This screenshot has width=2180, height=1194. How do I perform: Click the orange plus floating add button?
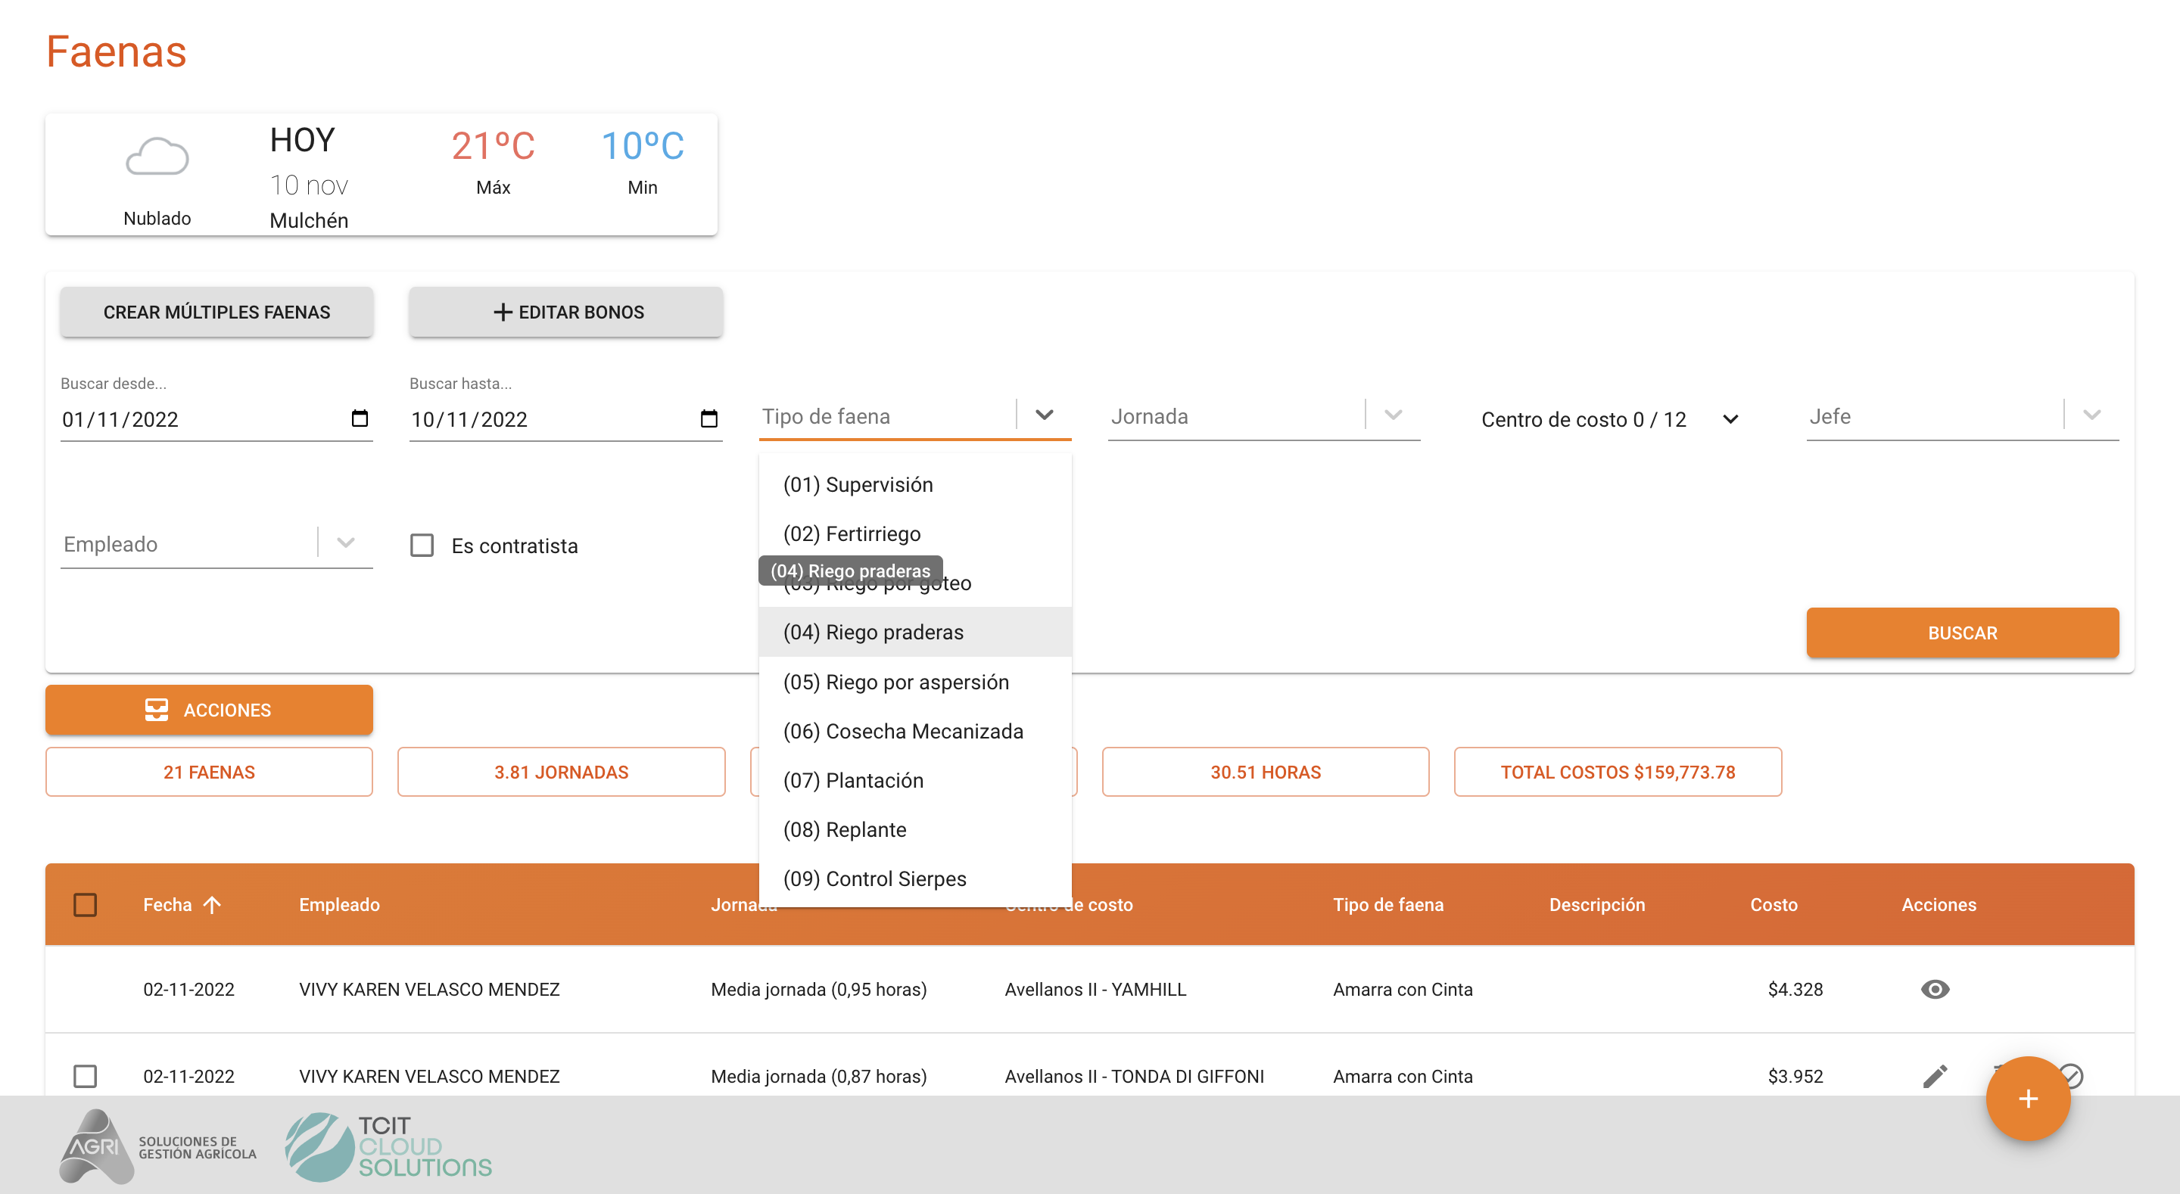[2028, 1099]
